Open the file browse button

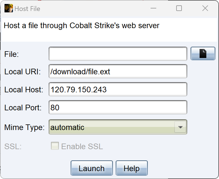[x=203, y=54]
